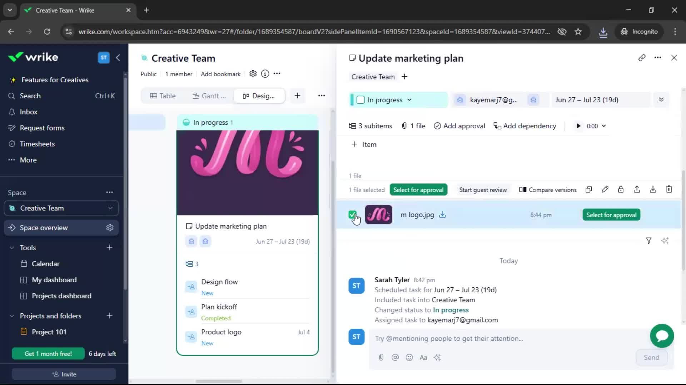This screenshot has height=385, width=686.
Task: Delete selected file with trash icon
Action: (x=669, y=190)
